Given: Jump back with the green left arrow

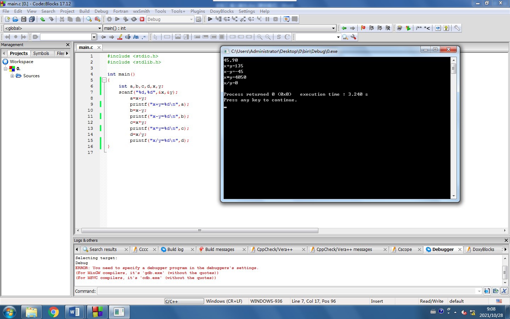Looking at the screenshot, I should point(344,28).
